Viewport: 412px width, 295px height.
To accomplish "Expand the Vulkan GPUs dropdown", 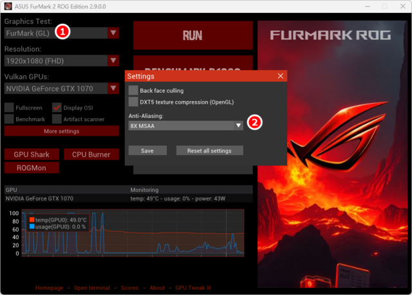I will pos(113,89).
